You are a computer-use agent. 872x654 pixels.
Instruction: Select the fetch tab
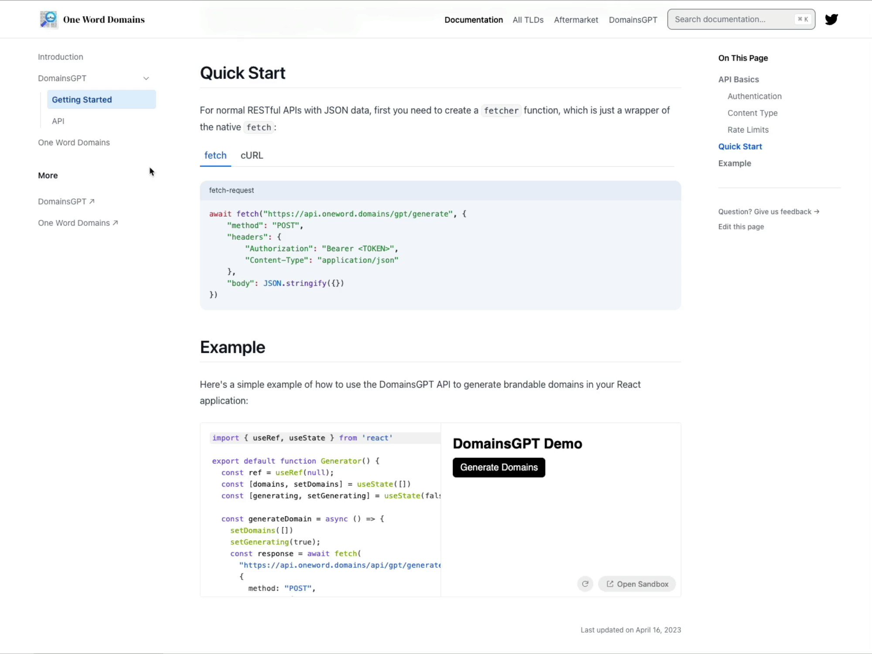[x=215, y=156]
